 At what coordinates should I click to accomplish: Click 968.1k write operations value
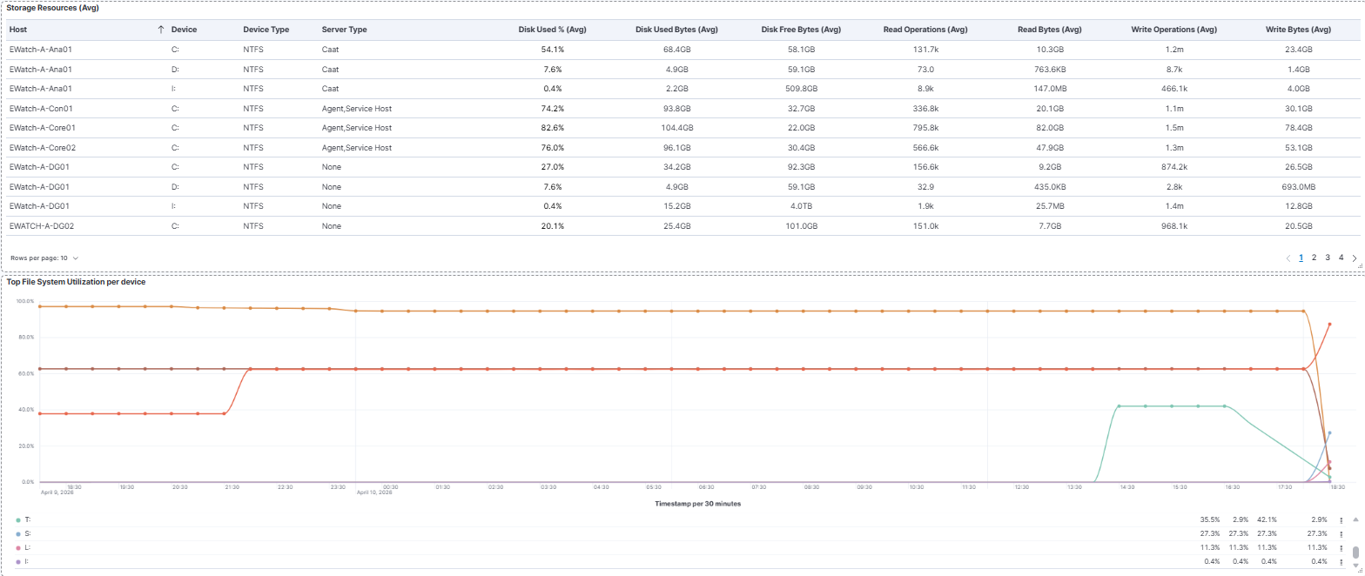click(1173, 226)
